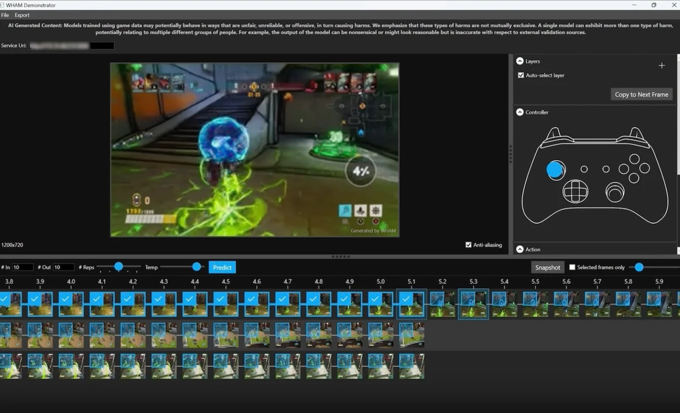Click the WHAM Demonstrator app icon in title bar
680x413 pixels.
click(x=1, y=5)
